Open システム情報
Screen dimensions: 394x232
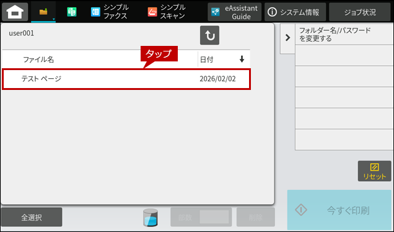point(295,12)
